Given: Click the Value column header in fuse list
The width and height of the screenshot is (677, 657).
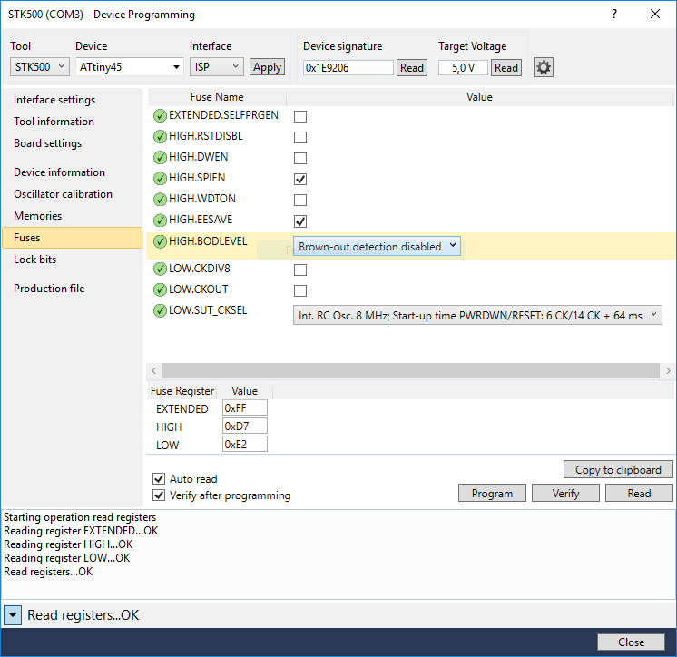Looking at the screenshot, I should (479, 97).
